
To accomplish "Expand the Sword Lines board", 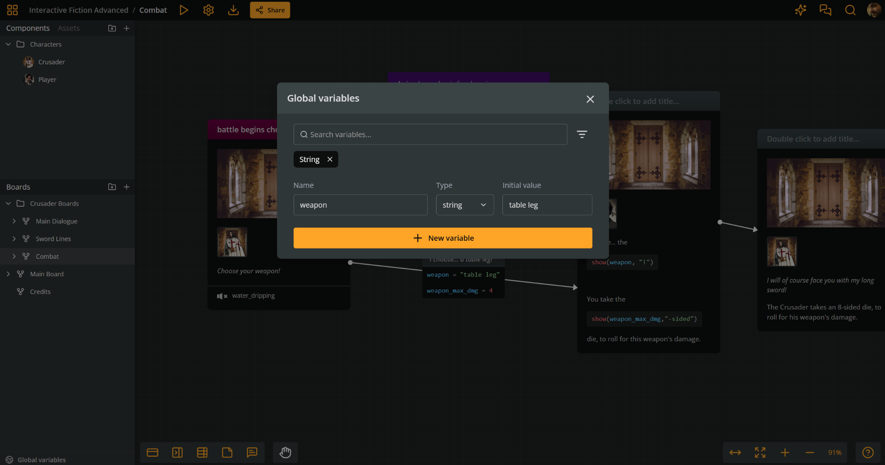I will 14,238.
